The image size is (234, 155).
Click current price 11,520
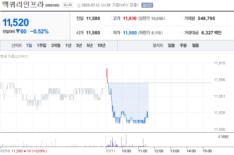pos(16,22)
